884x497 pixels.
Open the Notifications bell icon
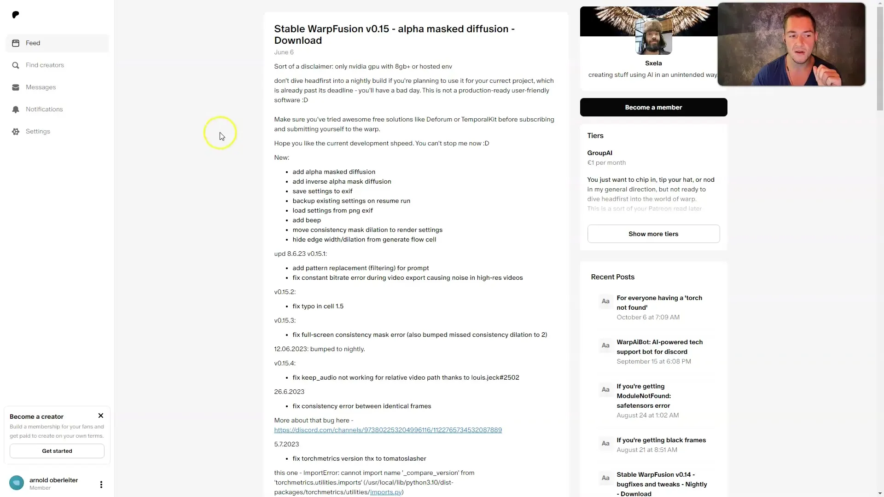[15, 109]
